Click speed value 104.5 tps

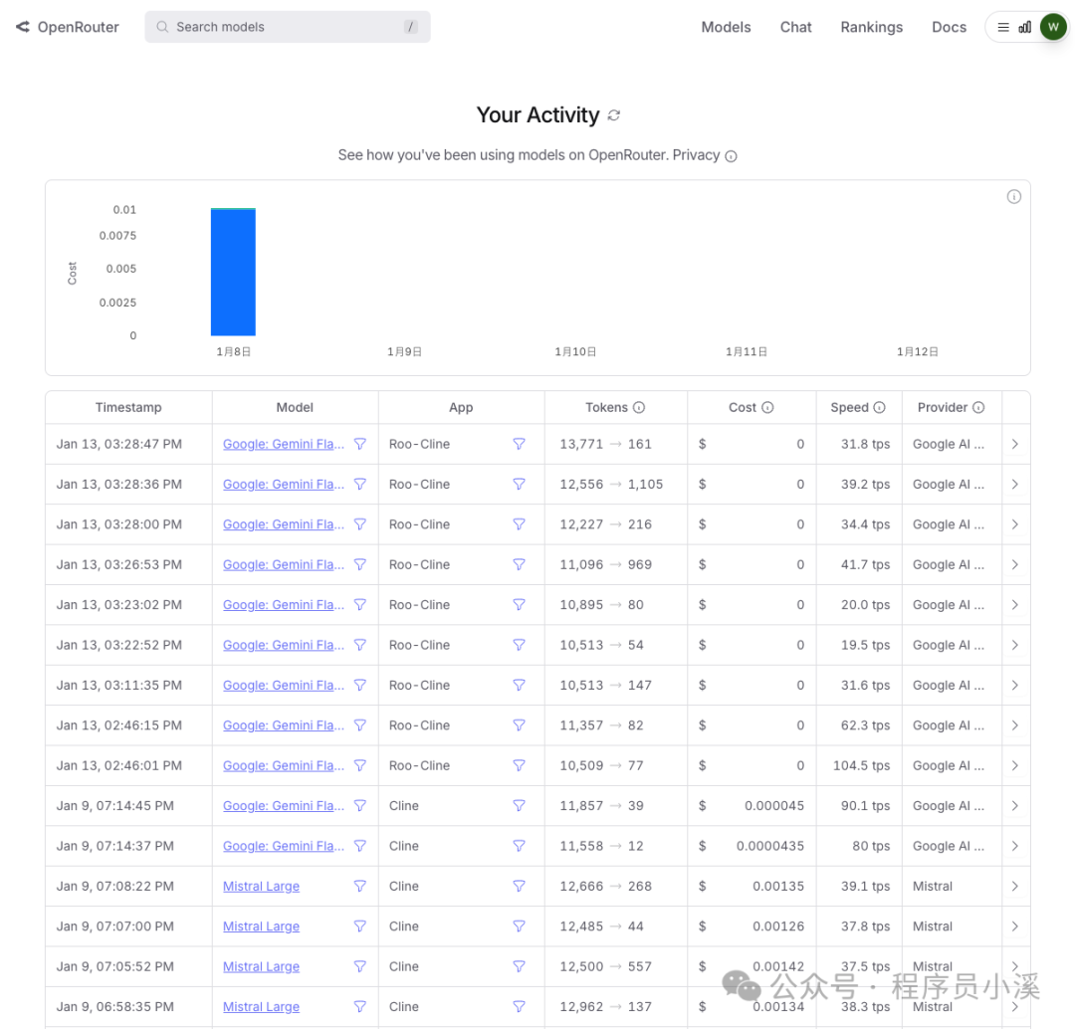click(x=861, y=765)
